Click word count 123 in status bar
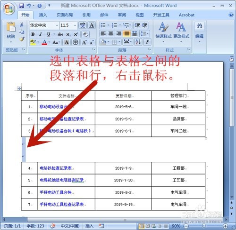 pyautogui.click(x=35, y=226)
